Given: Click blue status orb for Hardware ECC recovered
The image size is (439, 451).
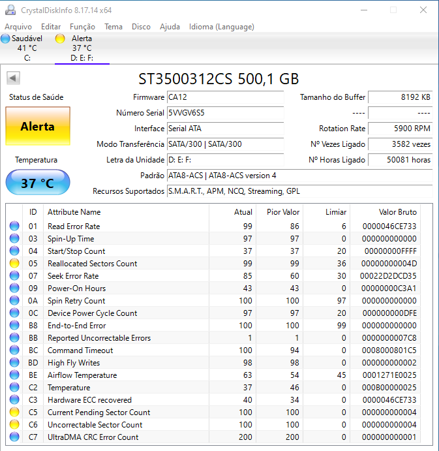Looking at the screenshot, I should pyautogui.click(x=14, y=399).
